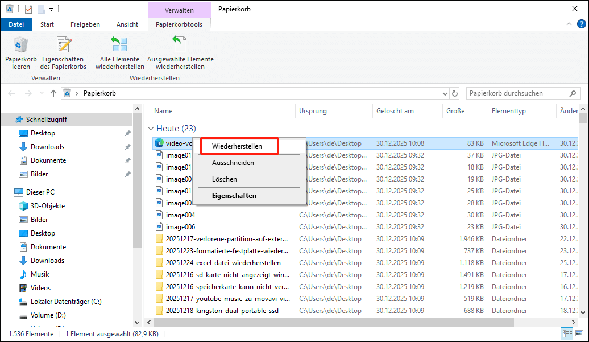Sort by Ursprung column header
Screen dimensions: 589x342
tap(313, 111)
